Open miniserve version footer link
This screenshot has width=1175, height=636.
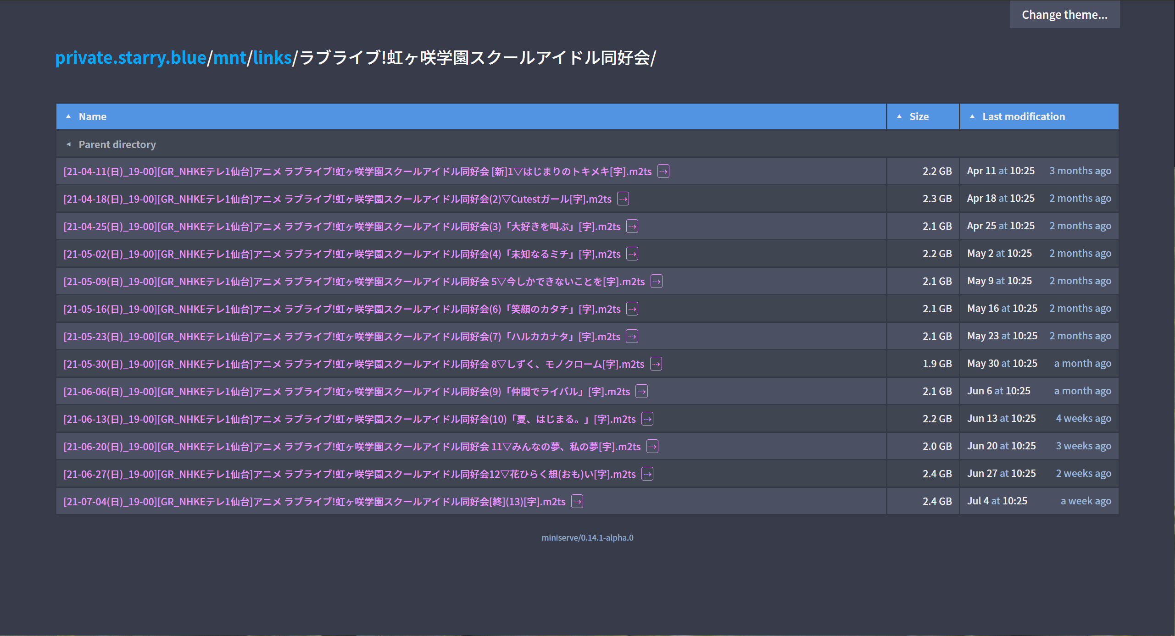(x=587, y=537)
